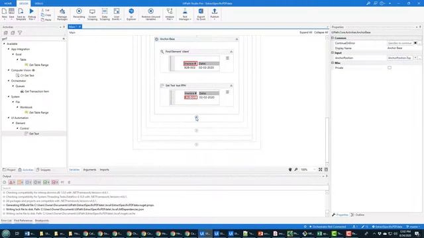The image size is (424, 238).
Task: Click the Paste command in the ribbon
Action: pyautogui.click(x=46, y=20)
